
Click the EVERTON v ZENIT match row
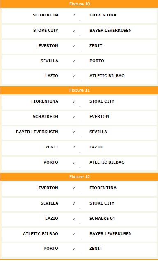click(79, 47)
